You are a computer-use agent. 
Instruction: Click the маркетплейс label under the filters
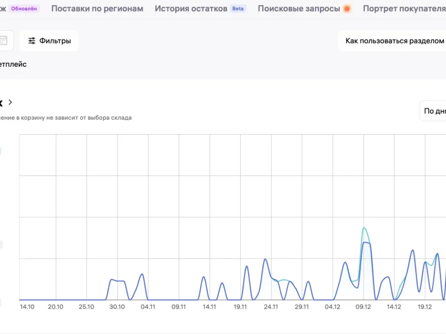tap(13, 64)
